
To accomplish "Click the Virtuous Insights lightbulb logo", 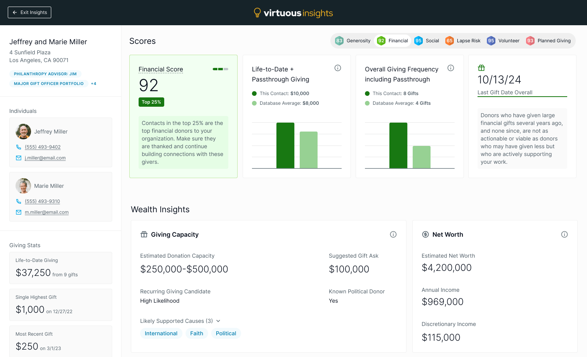I will click(x=257, y=13).
